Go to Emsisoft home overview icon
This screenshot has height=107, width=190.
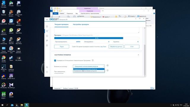[47, 26]
